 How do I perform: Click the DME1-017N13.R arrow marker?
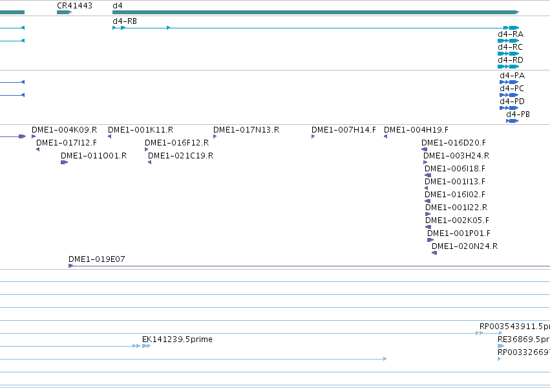(x=215, y=136)
